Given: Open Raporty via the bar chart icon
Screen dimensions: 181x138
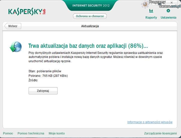Looking at the screenshot, I should pyautogui.click(x=151, y=11).
